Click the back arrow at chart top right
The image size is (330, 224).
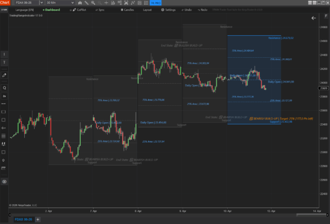click(313, 18)
